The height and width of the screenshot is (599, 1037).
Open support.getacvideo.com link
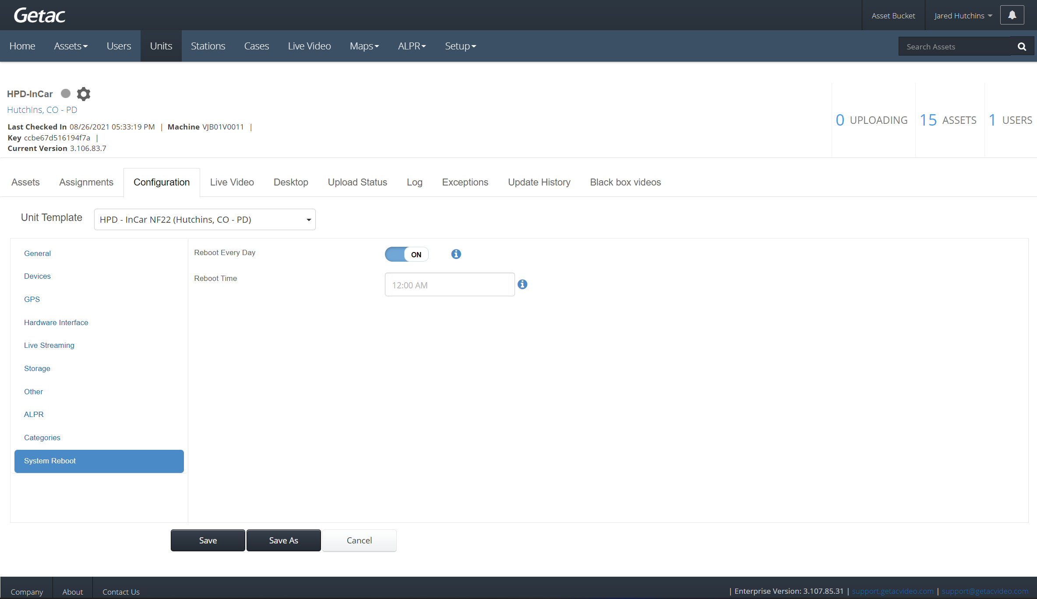pyautogui.click(x=893, y=591)
